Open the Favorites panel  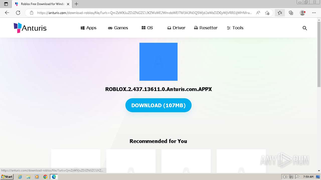pyautogui.click(x=280, y=13)
